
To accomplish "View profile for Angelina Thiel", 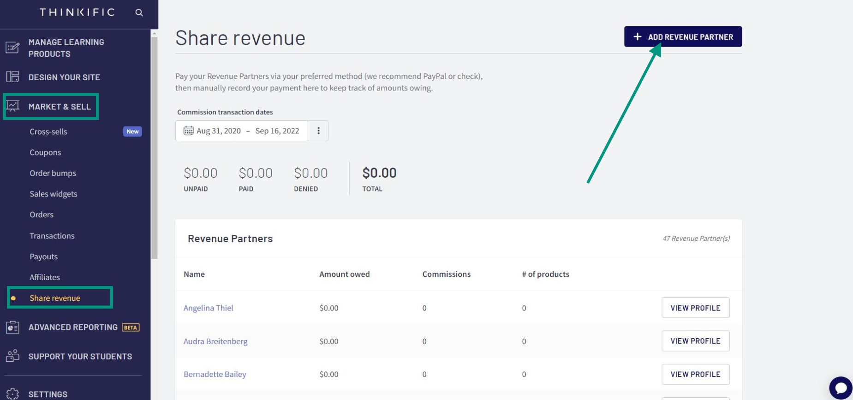I will click(695, 308).
